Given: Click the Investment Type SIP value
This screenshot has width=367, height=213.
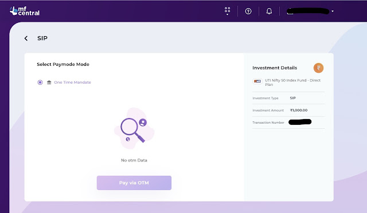Looking at the screenshot, I should pyautogui.click(x=293, y=98).
